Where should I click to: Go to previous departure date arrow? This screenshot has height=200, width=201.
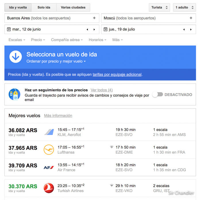(x=87, y=29)
